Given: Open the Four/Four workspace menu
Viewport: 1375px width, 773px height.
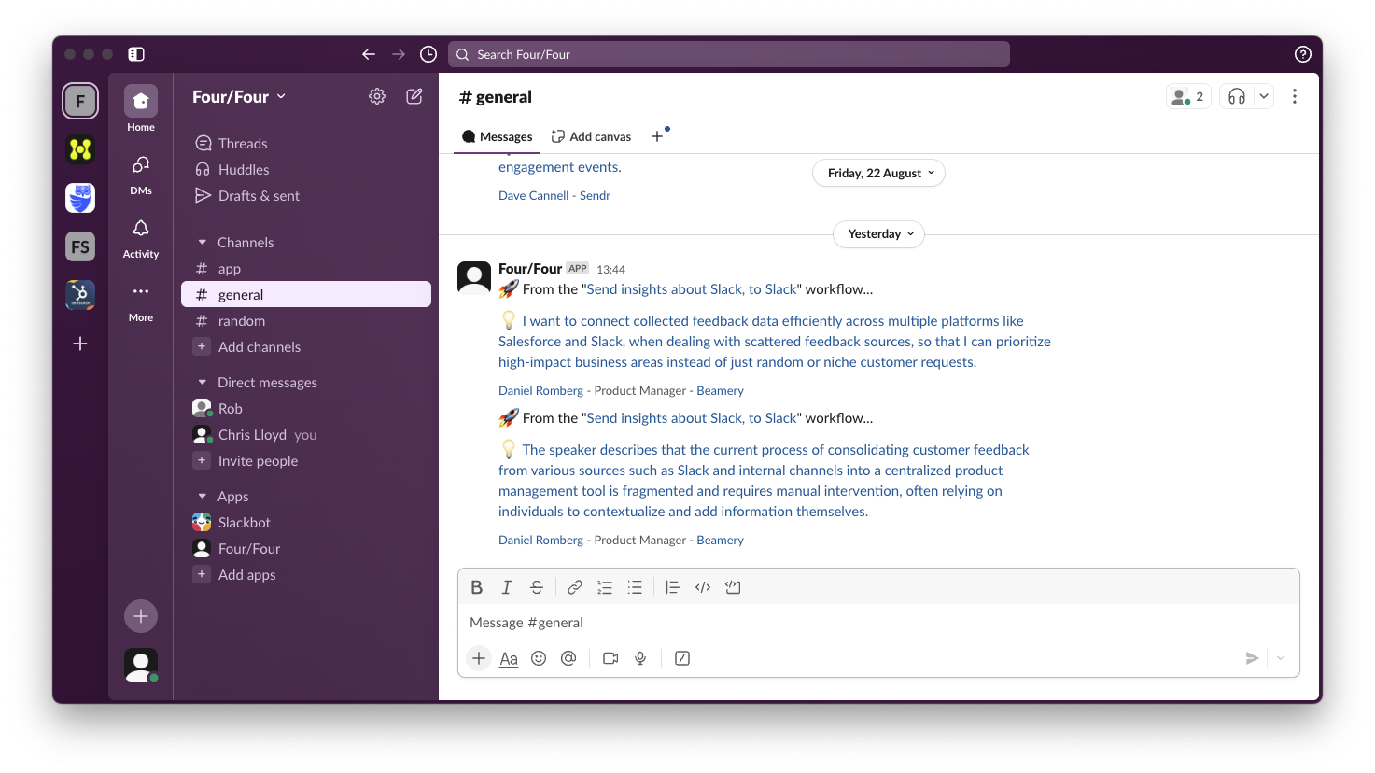Looking at the screenshot, I should (239, 96).
